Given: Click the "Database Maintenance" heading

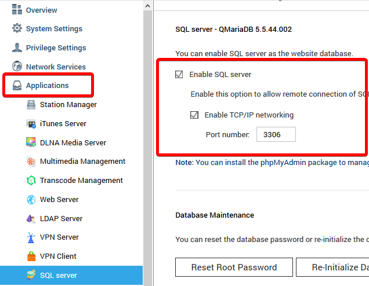Looking at the screenshot, I should tap(215, 215).
